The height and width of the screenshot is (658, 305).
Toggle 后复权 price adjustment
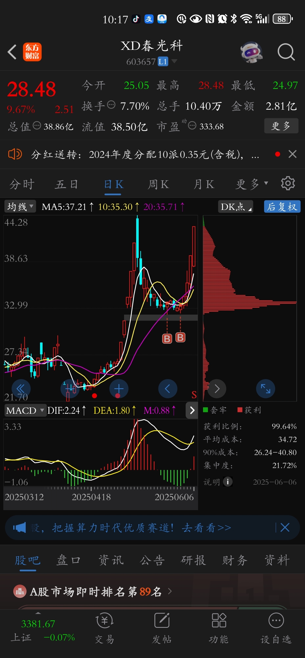tap(282, 207)
